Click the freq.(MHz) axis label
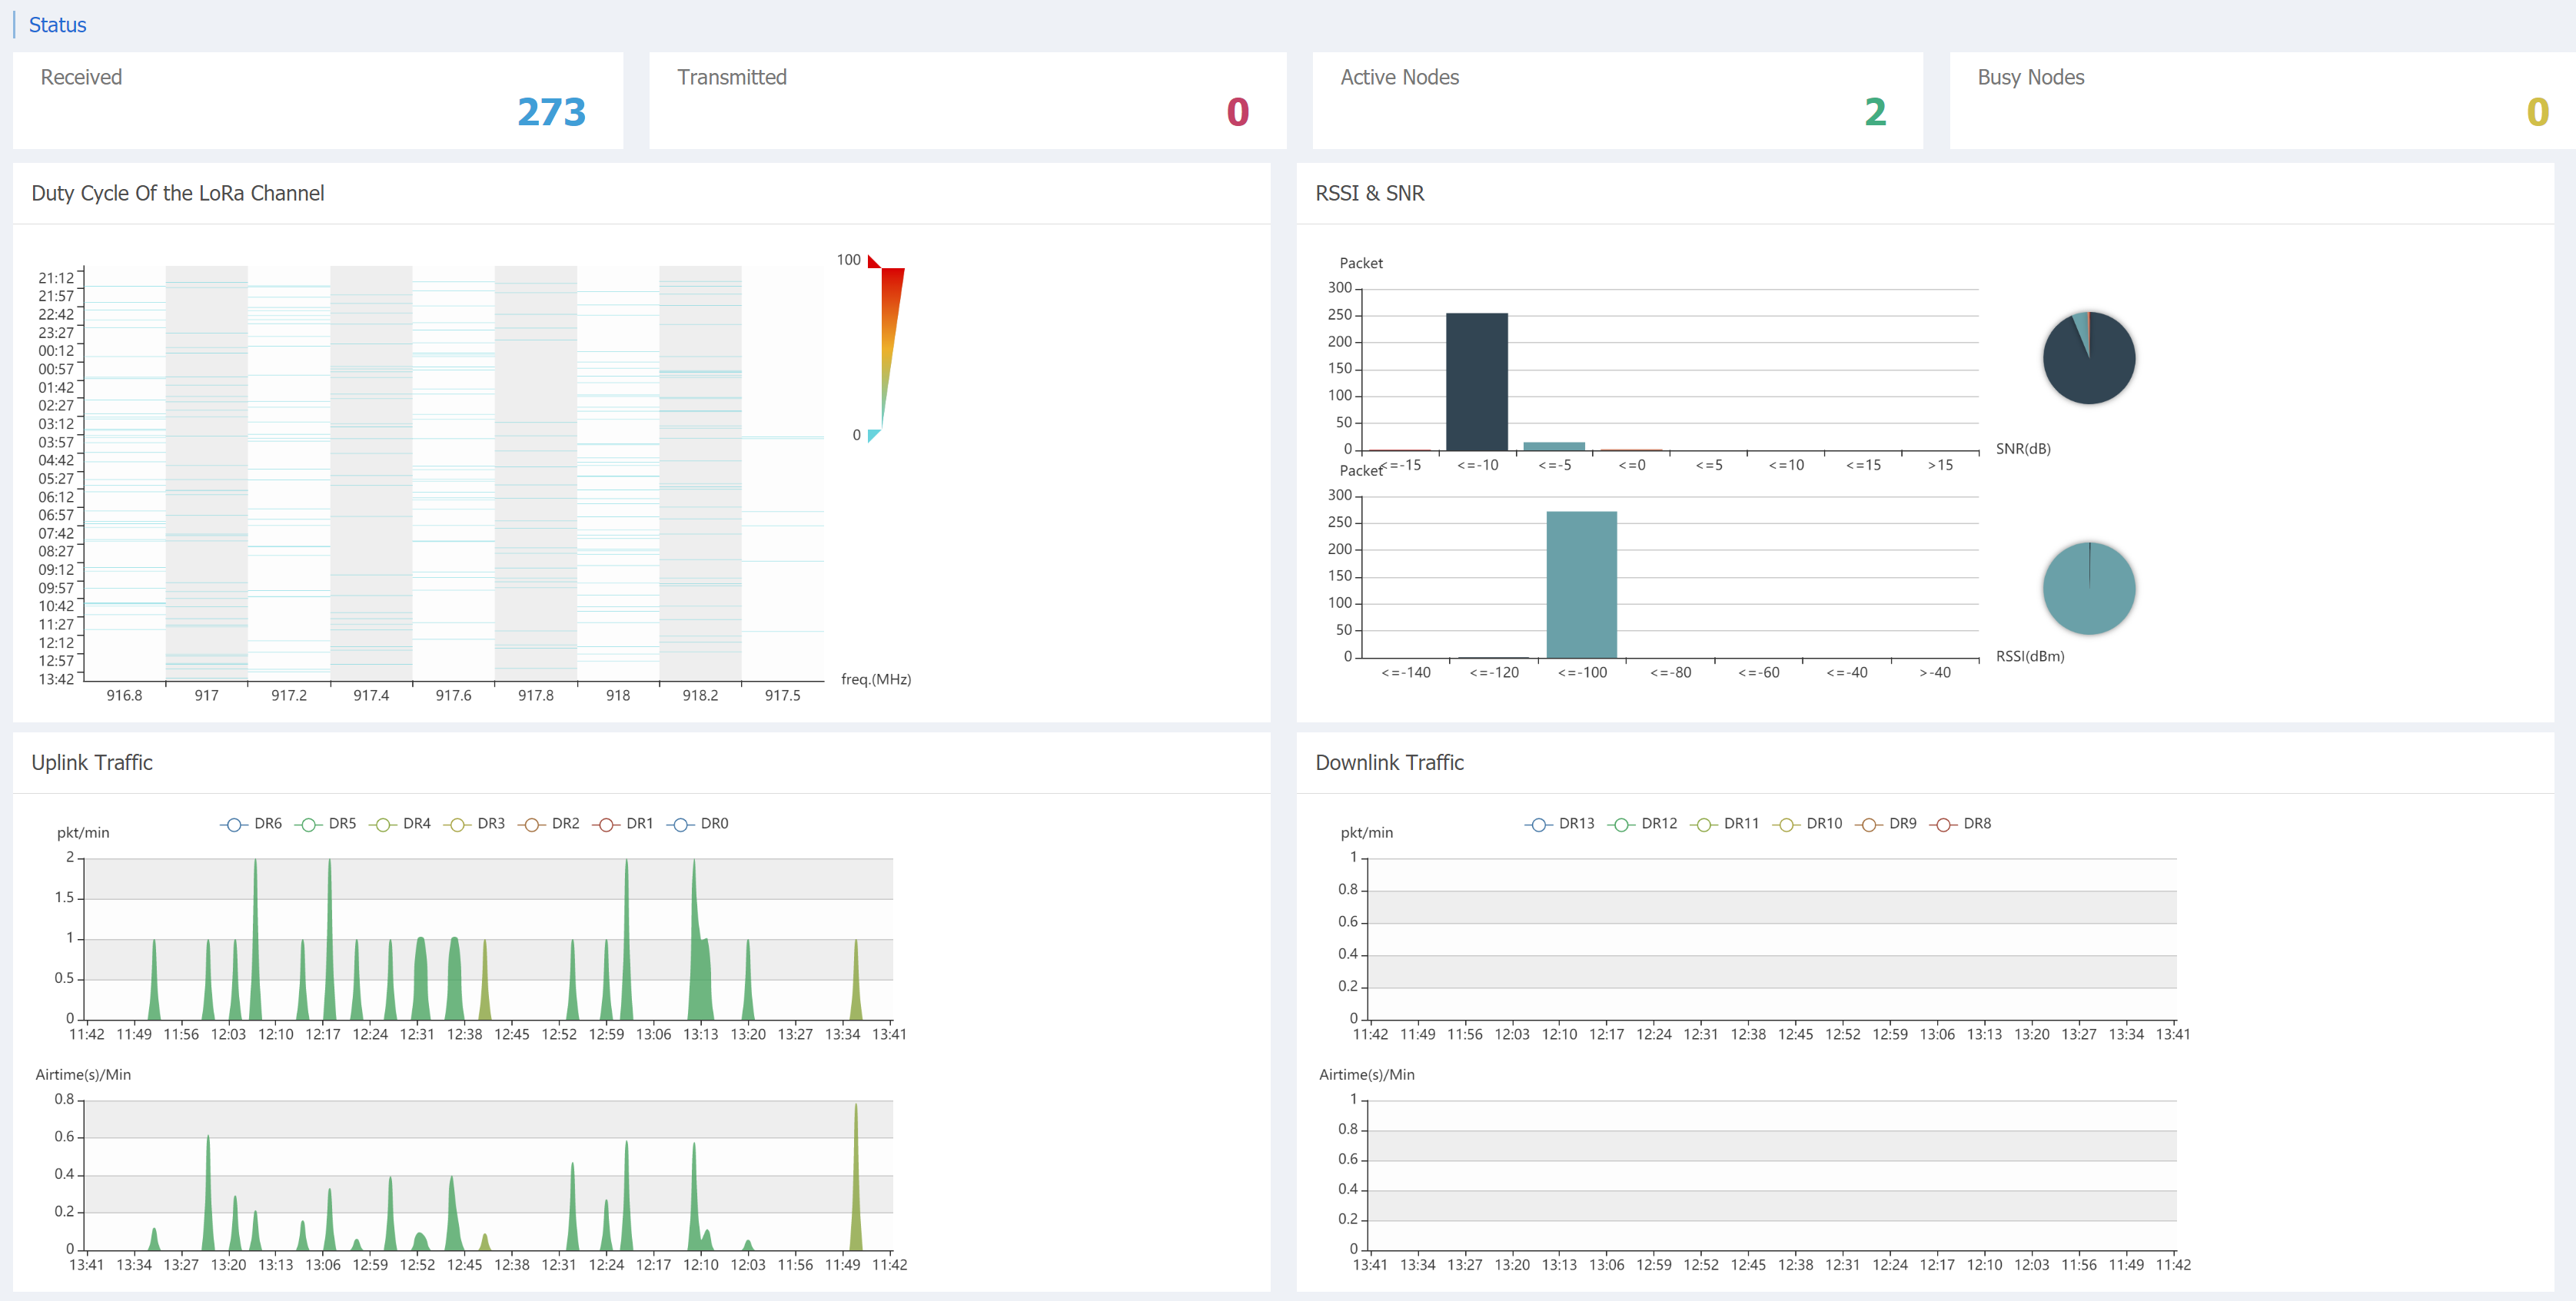The image size is (2576, 1301). coord(876,679)
